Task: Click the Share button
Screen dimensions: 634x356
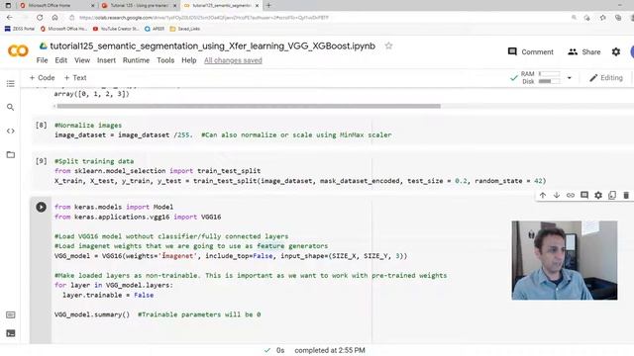Action: click(584, 51)
